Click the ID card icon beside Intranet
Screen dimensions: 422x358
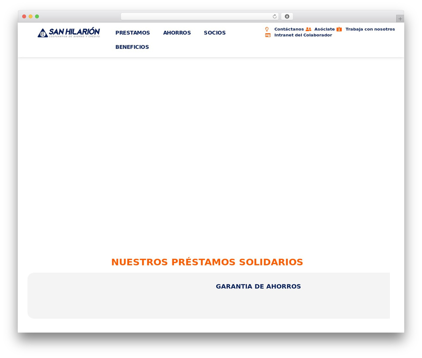(268, 35)
